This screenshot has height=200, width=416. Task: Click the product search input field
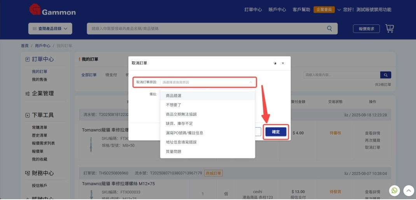pos(206,29)
